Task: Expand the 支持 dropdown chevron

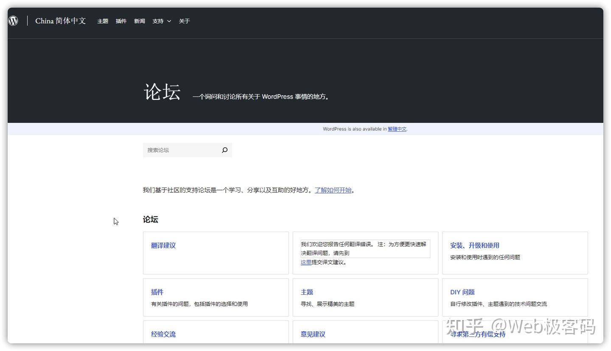Action: tap(169, 21)
